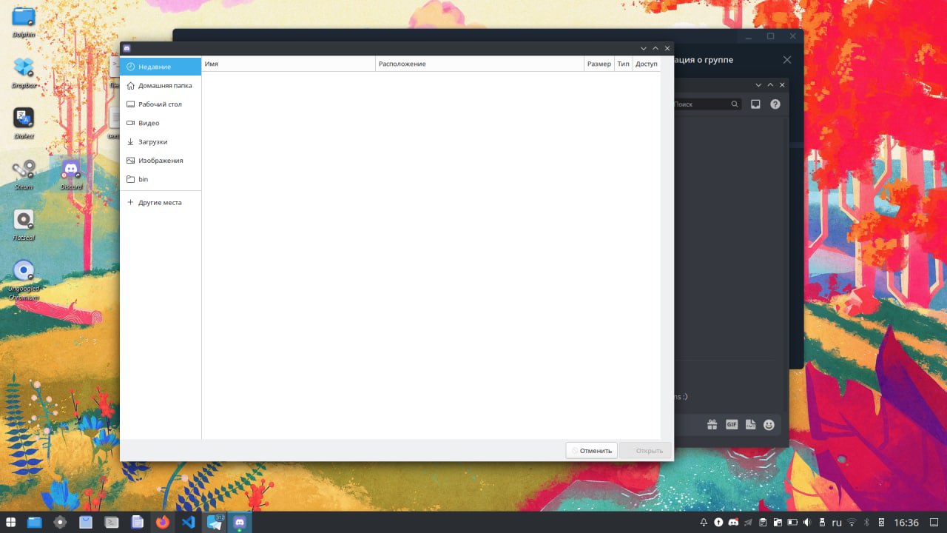This screenshot has height=533, width=947.
Task: Open the software store bag icon in taskbar
Action: pos(86,522)
